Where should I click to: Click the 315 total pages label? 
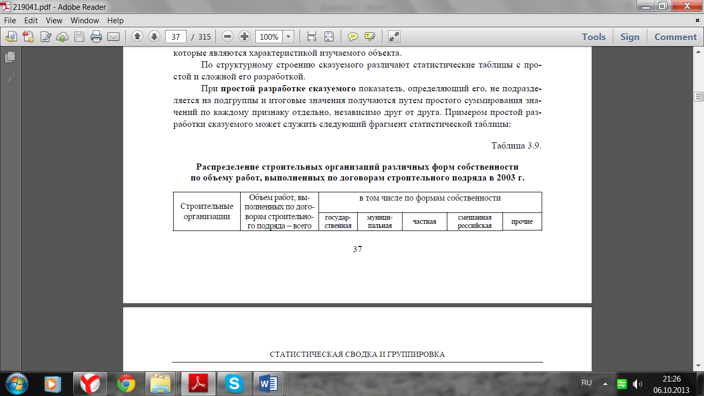(205, 37)
